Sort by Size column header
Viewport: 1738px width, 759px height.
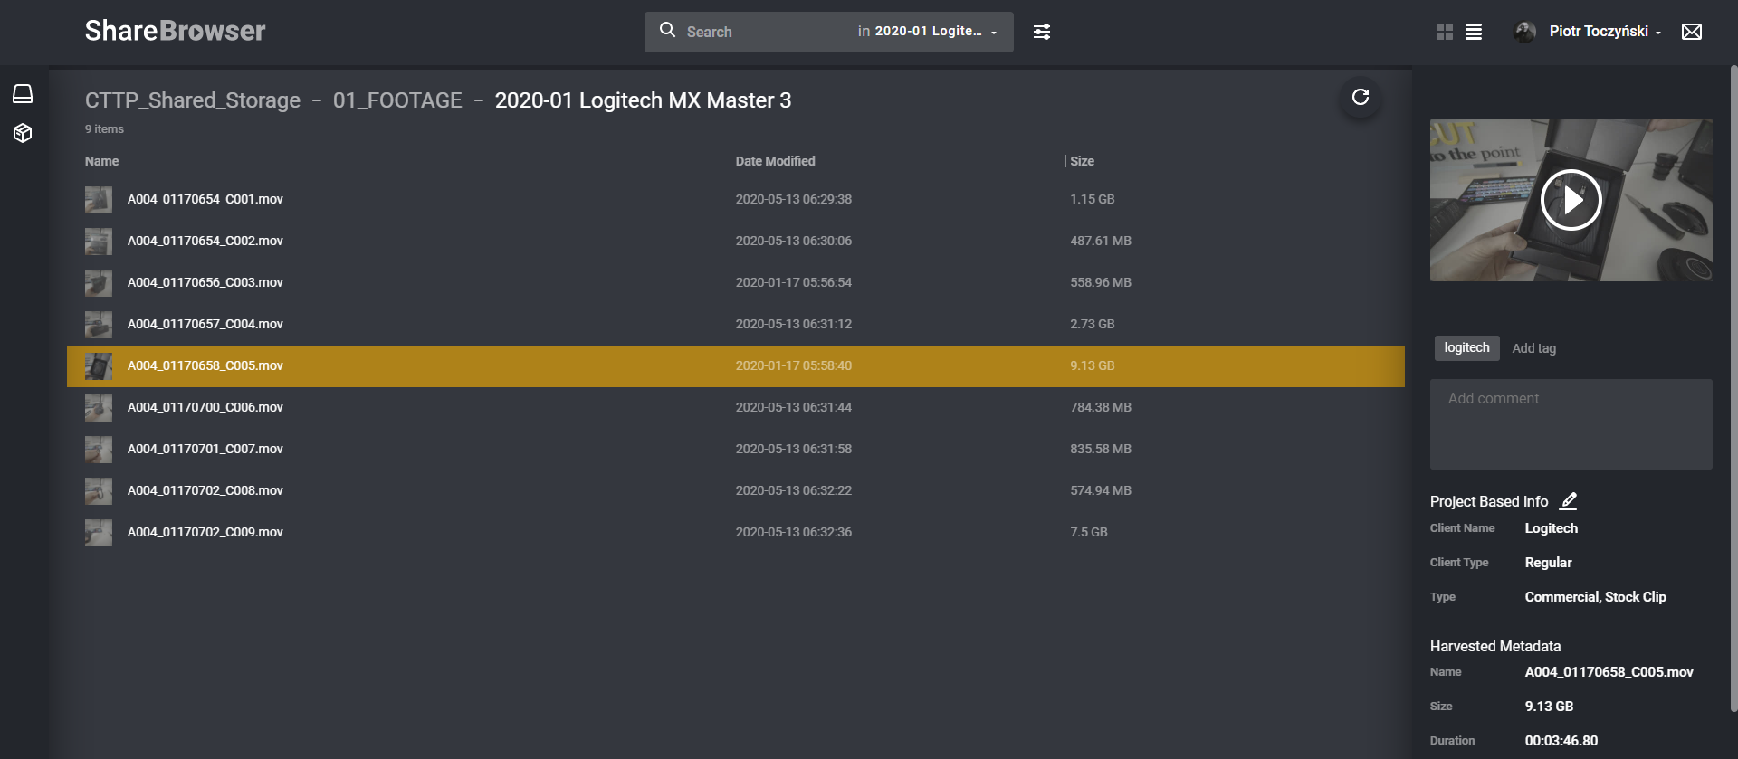1082,161
